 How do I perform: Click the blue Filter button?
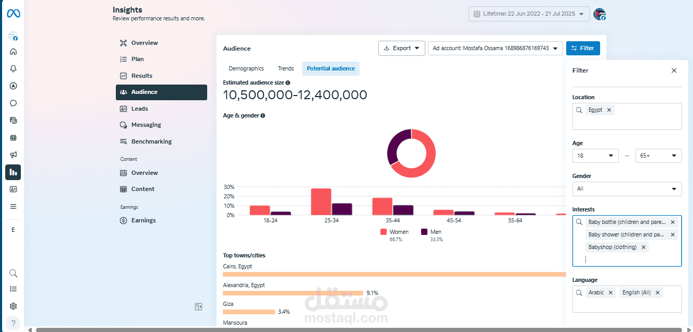583,48
